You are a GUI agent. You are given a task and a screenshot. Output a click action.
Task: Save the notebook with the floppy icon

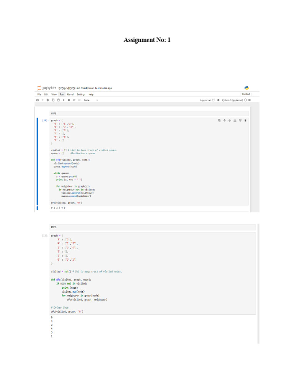38,100
